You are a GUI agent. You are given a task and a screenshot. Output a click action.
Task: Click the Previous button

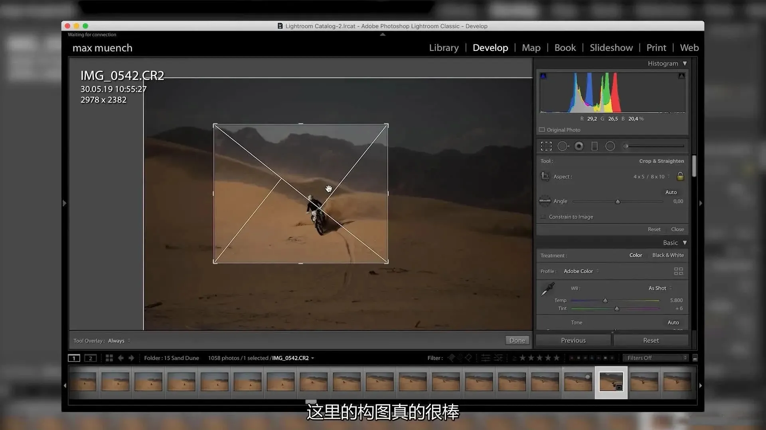[x=573, y=340]
